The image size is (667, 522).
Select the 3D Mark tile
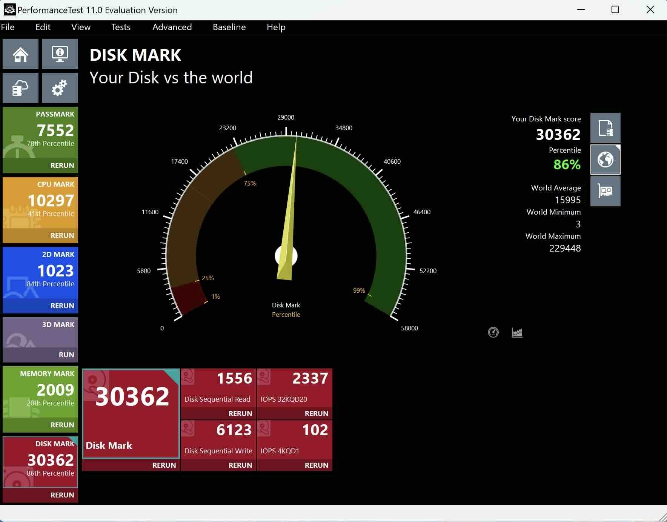pyautogui.click(x=40, y=332)
